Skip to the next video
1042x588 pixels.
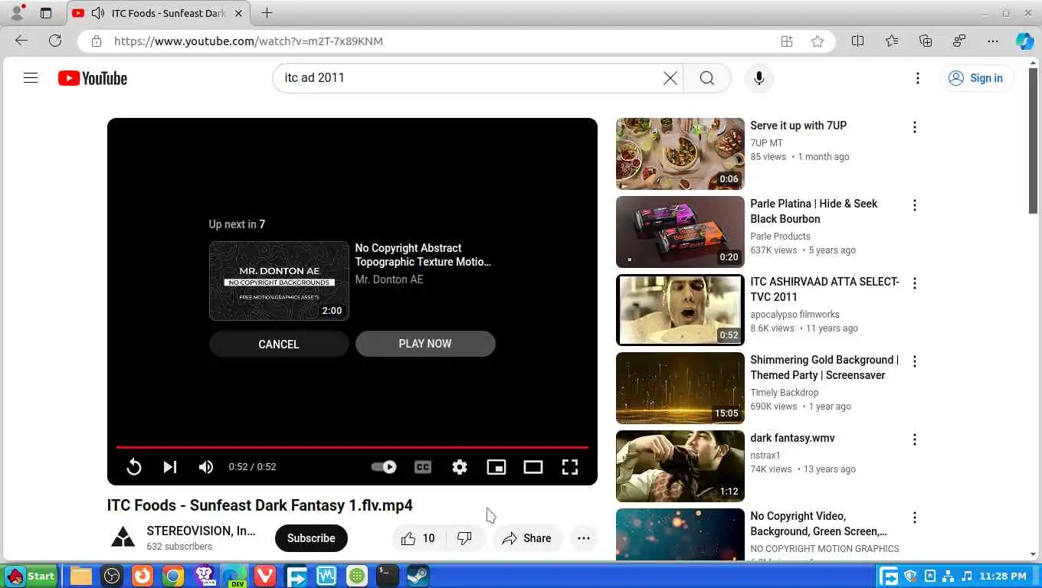pyautogui.click(x=170, y=467)
